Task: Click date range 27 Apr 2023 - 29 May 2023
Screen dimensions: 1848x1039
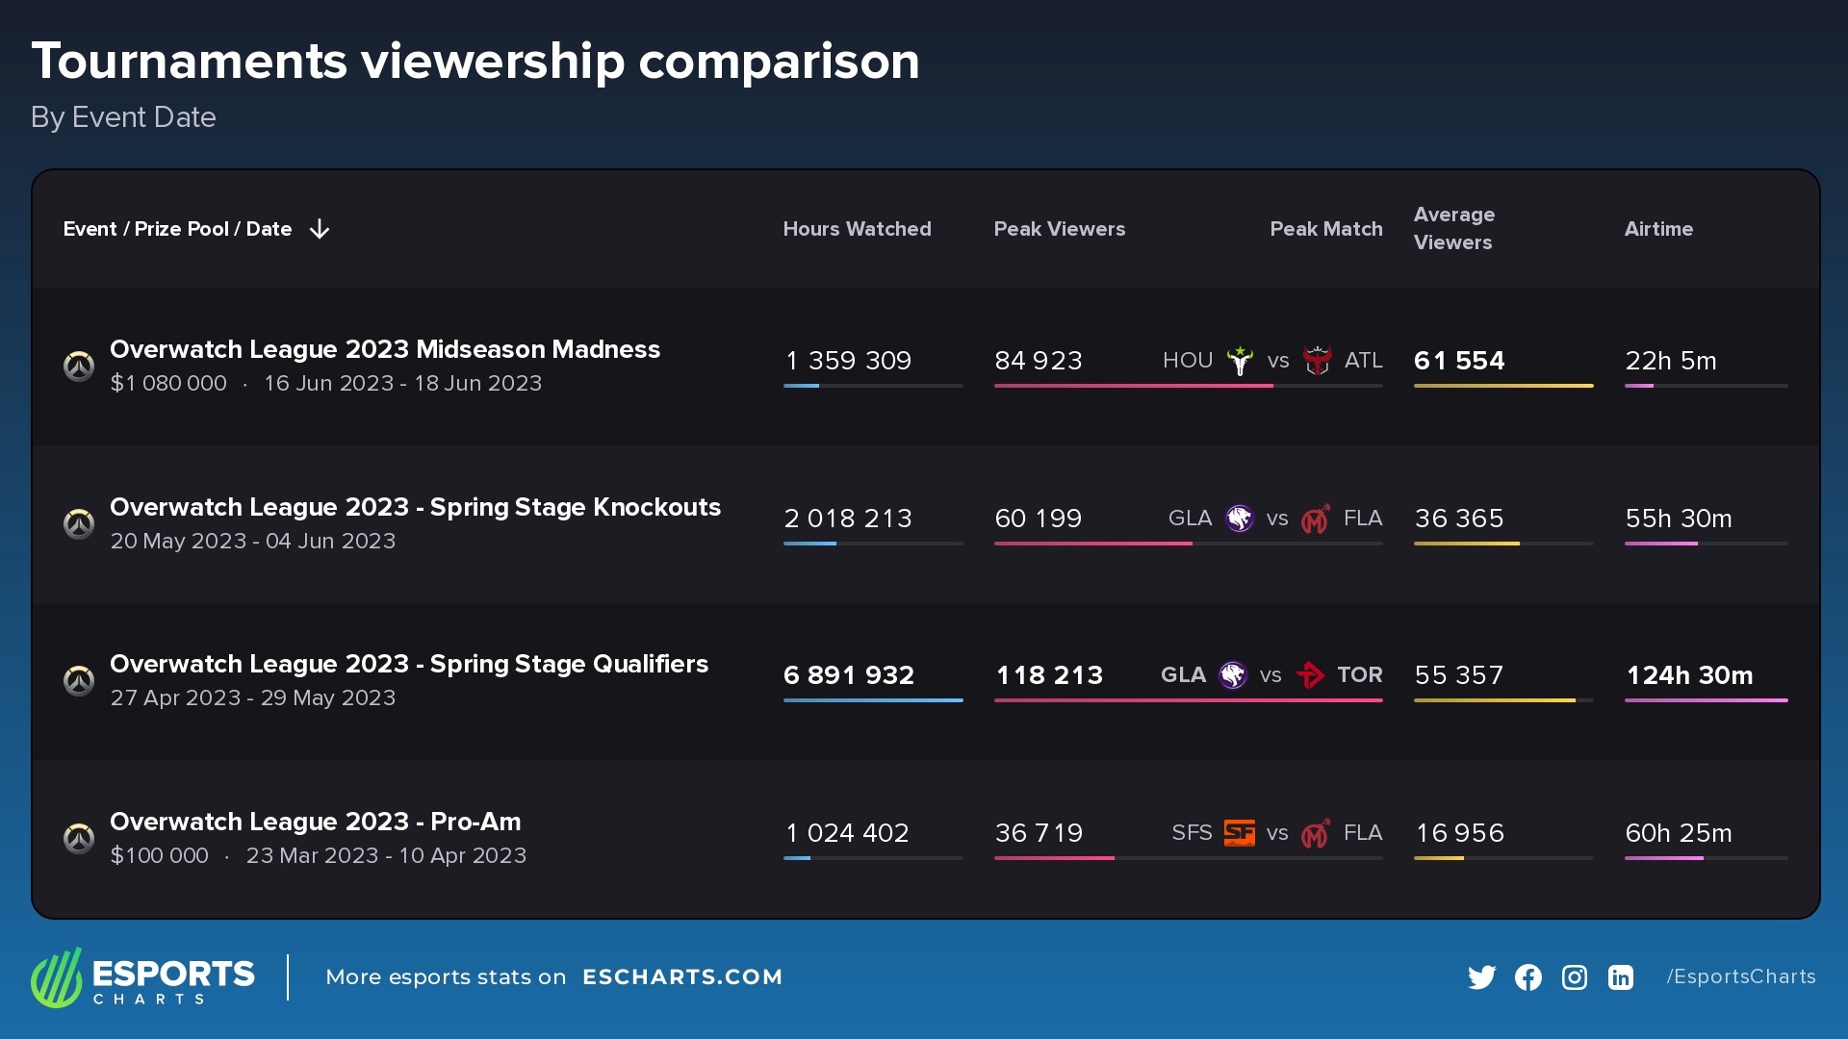Action: pos(253,697)
